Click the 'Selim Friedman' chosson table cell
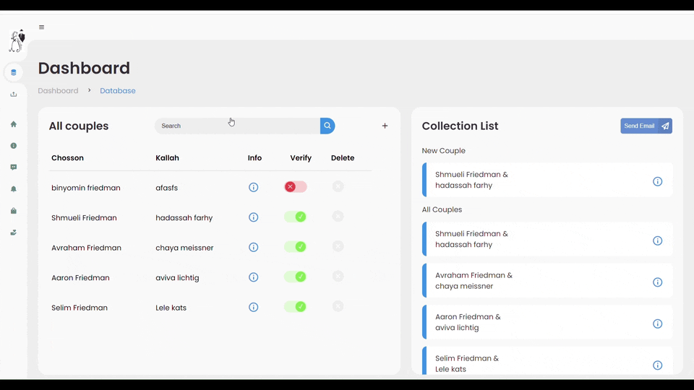This screenshot has width=694, height=390. click(80, 308)
